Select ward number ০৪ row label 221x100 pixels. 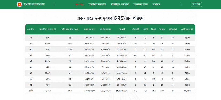click(x=31, y=55)
